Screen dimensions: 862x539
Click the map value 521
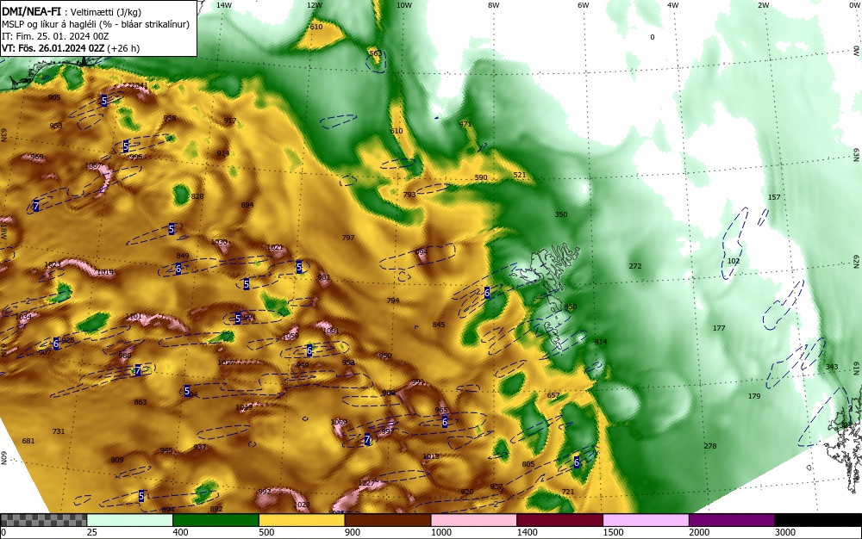click(x=520, y=175)
